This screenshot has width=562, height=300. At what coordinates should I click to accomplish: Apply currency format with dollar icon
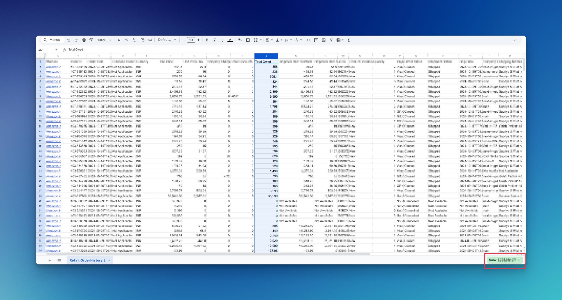coord(119,40)
